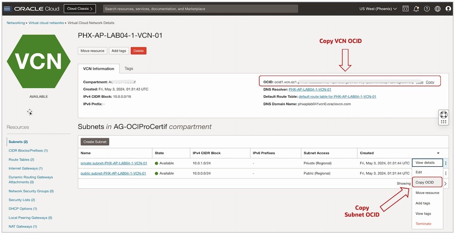
Task: Open actions menu for private subnet row
Action: [446, 163]
